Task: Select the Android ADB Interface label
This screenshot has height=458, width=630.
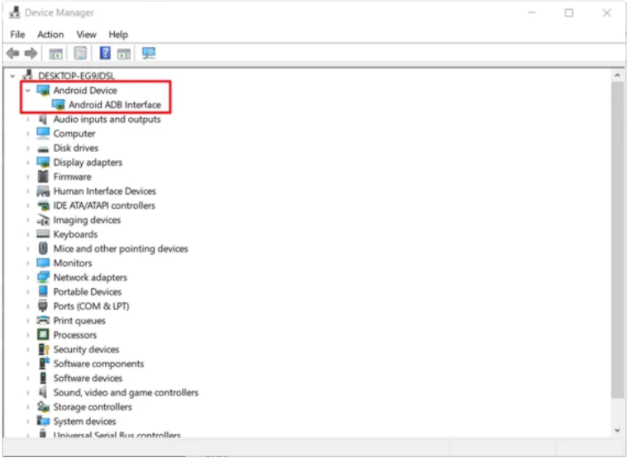Action: tap(115, 105)
